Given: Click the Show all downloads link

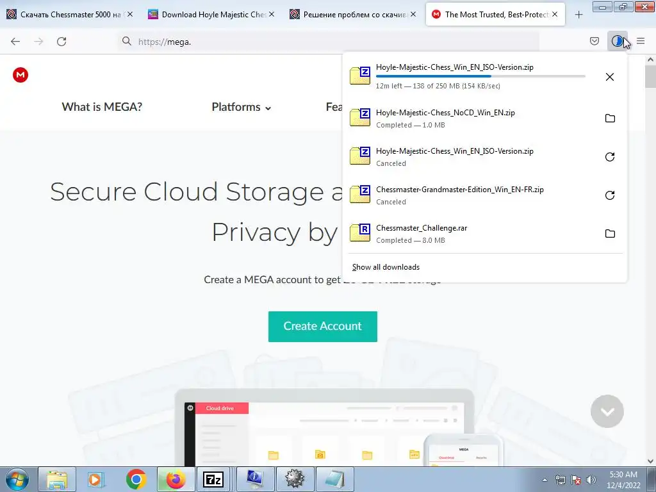Looking at the screenshot, I should (386, 267).
